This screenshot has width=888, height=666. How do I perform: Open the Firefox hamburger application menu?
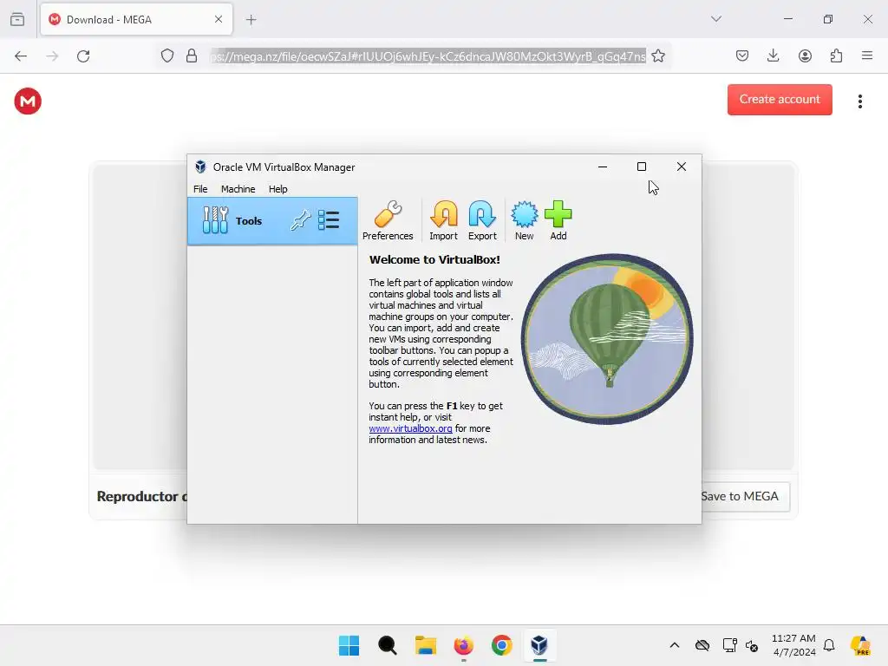867,55
